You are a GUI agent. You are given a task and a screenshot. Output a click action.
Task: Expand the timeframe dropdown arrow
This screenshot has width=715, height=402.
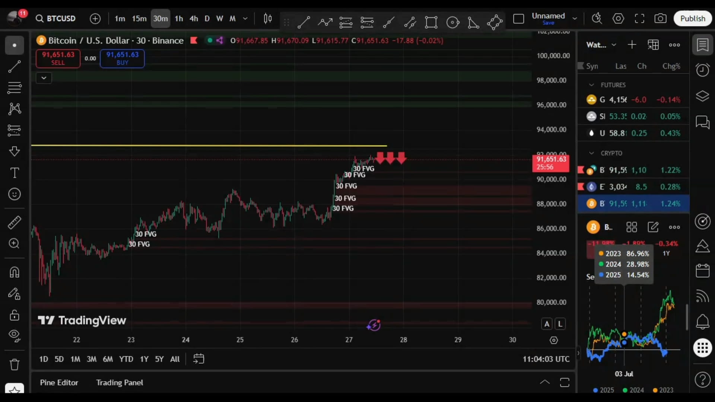point(245,19)
